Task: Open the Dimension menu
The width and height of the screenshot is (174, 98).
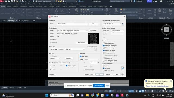Action: point(42,4)
